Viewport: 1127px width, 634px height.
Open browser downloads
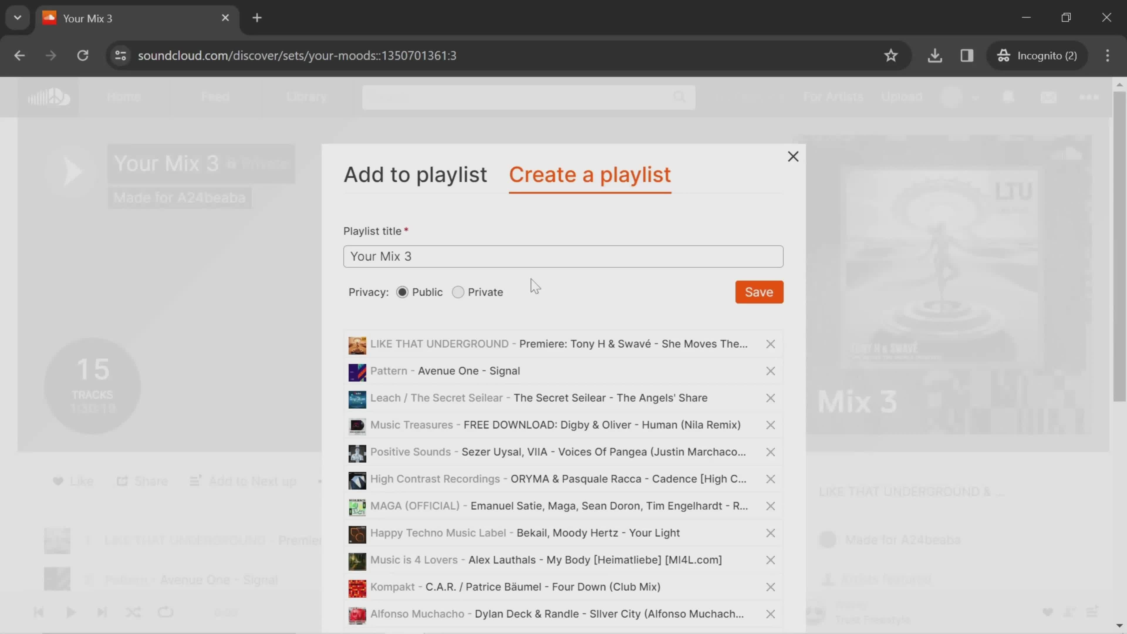[934, 55]
